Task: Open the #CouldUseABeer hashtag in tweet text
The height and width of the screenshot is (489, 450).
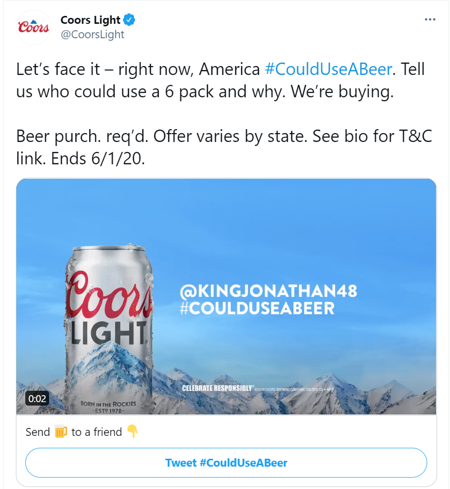Action: (x=329, y=69)
